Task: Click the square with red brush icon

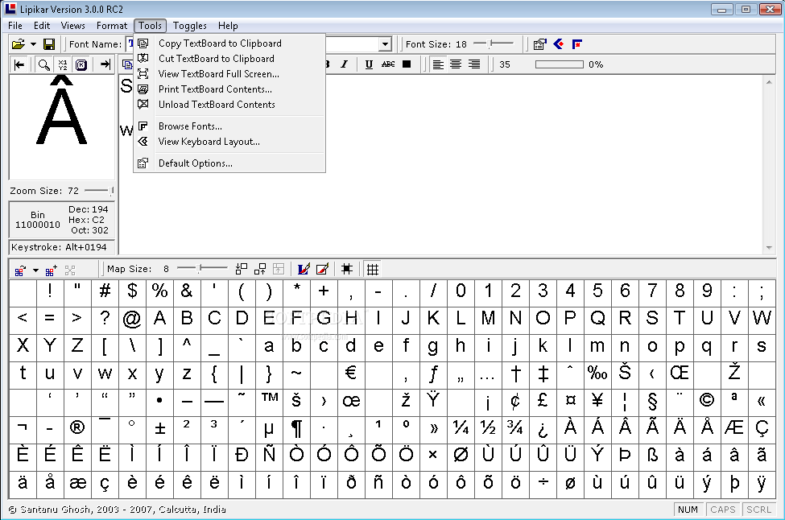Action: pyautogui.click(x=322, y=270)
